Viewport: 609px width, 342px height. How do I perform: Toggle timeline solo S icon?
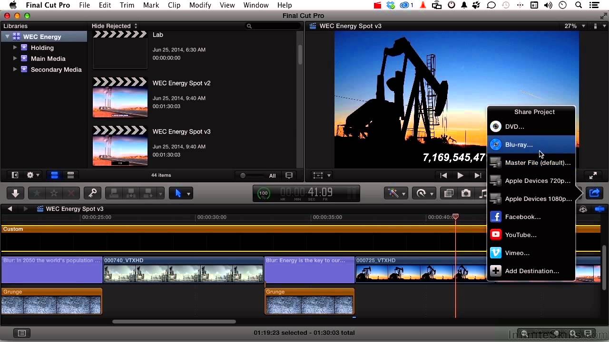click(583, 209)
